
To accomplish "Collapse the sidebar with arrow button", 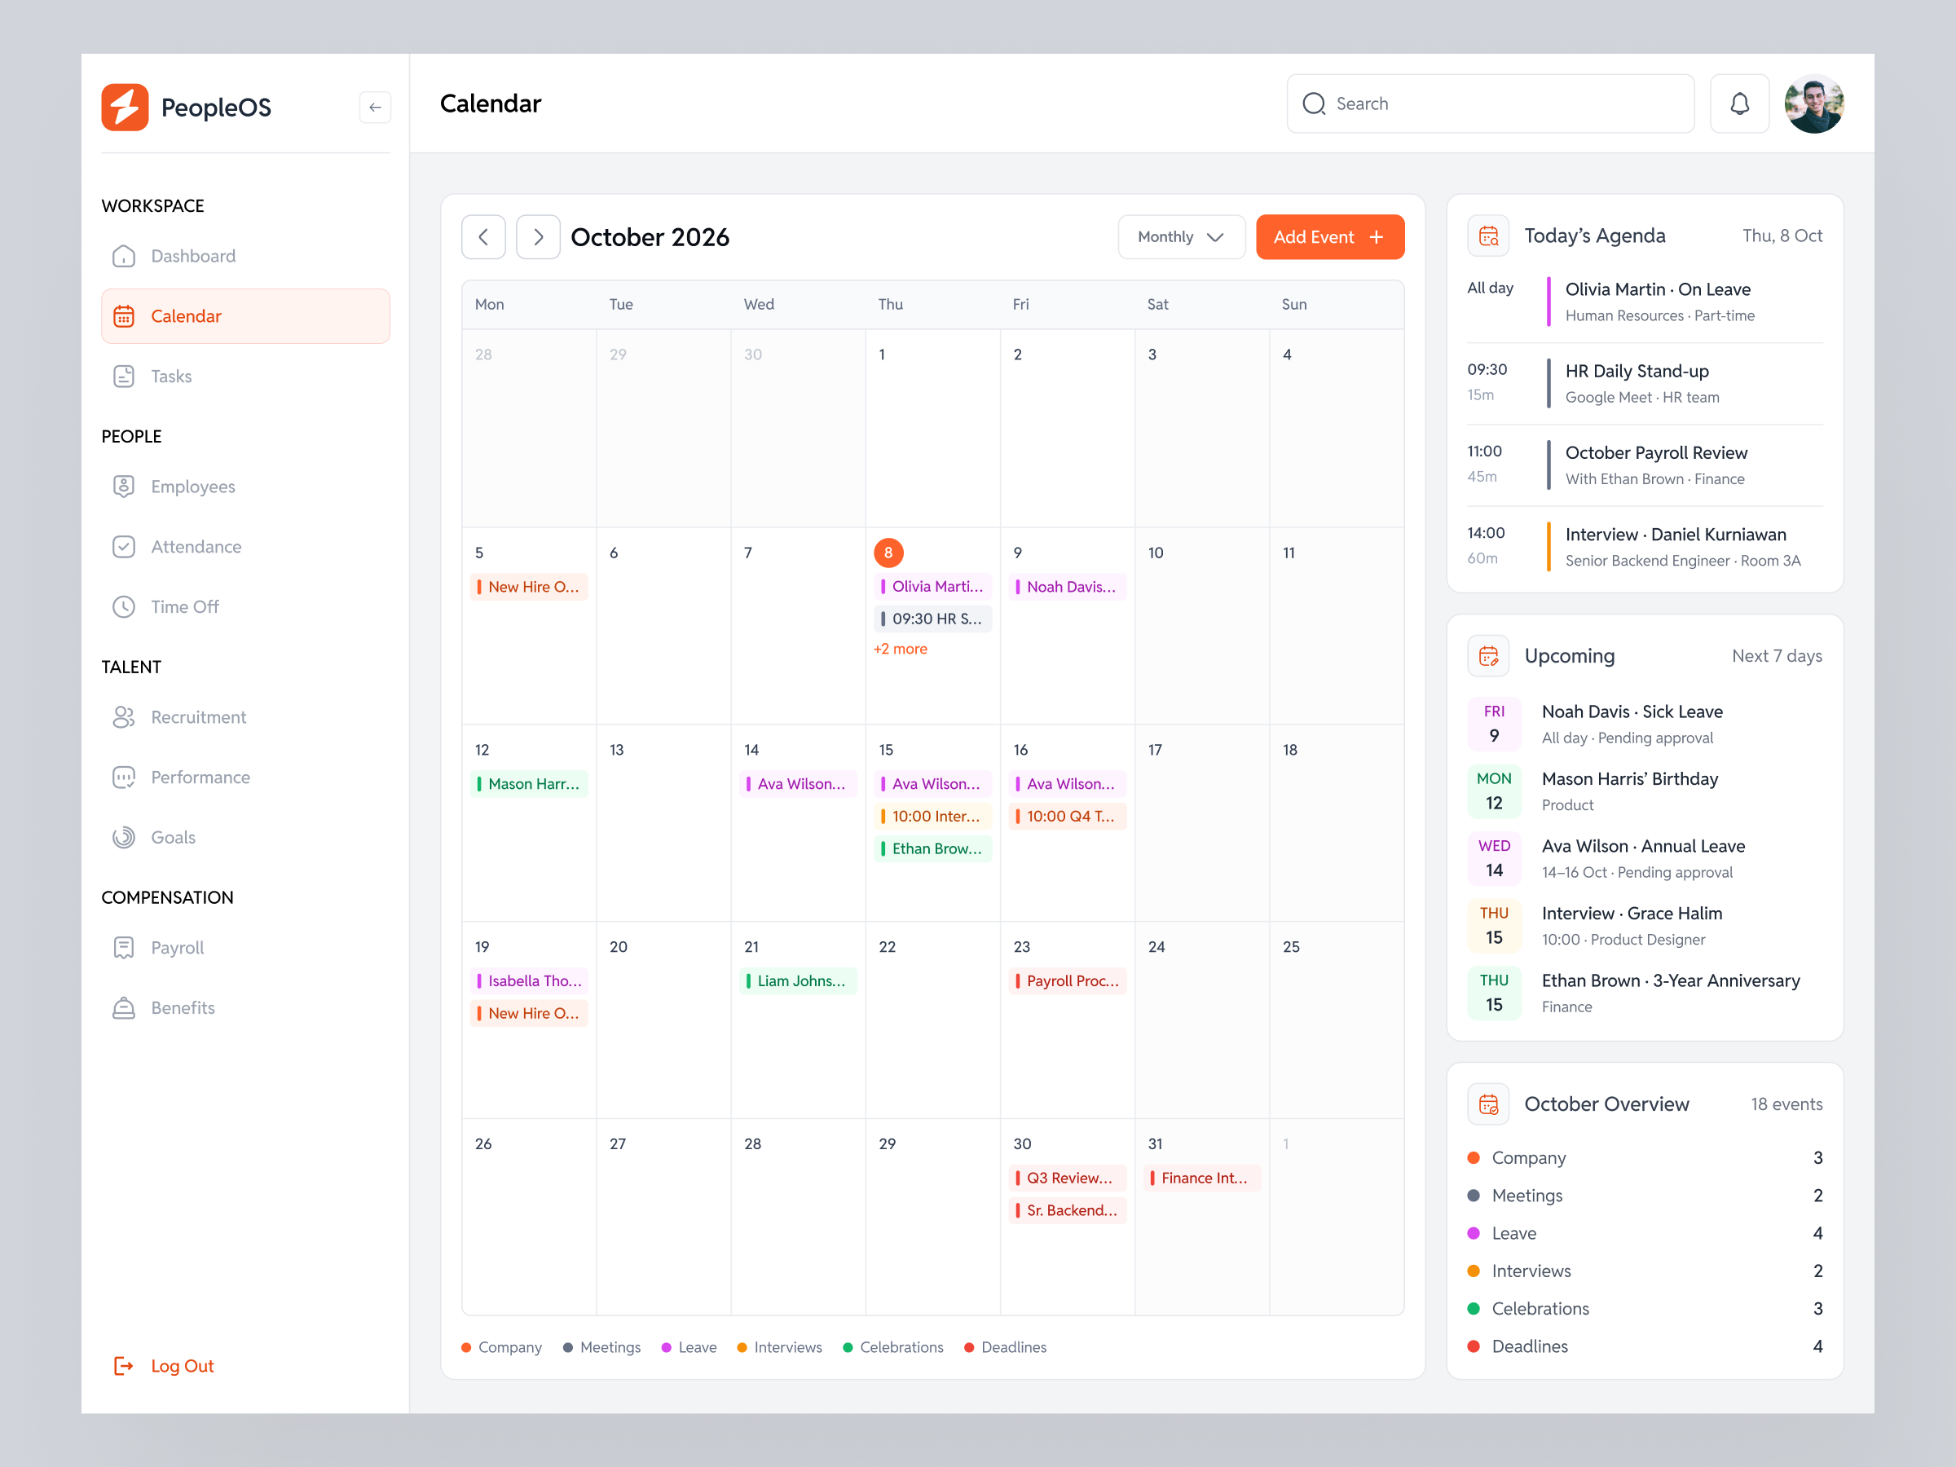I will pos(375,107).
